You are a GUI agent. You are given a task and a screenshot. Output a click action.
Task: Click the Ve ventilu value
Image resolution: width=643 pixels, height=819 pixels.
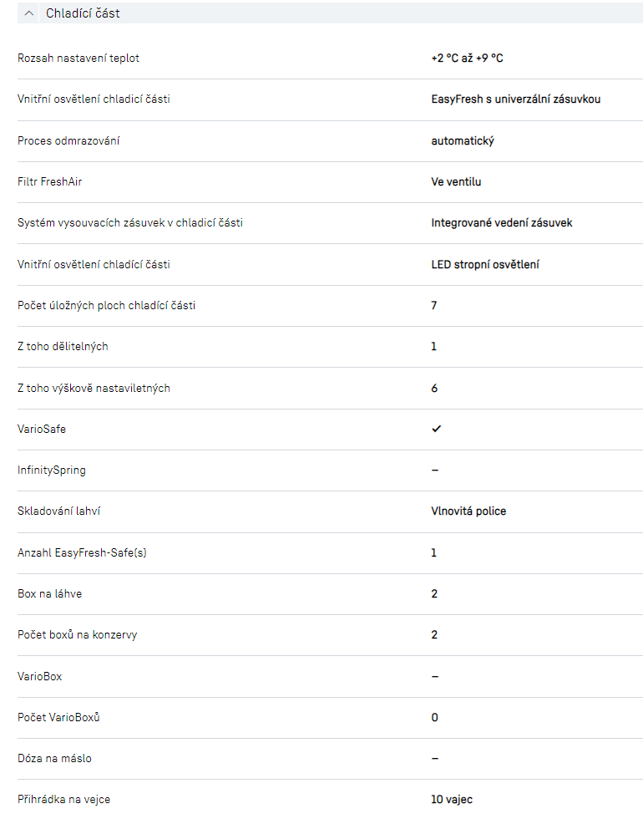click(x=456, y=181)
